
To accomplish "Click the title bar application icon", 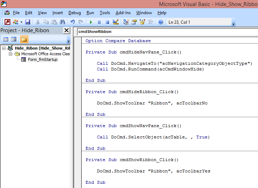I will 4,4.
